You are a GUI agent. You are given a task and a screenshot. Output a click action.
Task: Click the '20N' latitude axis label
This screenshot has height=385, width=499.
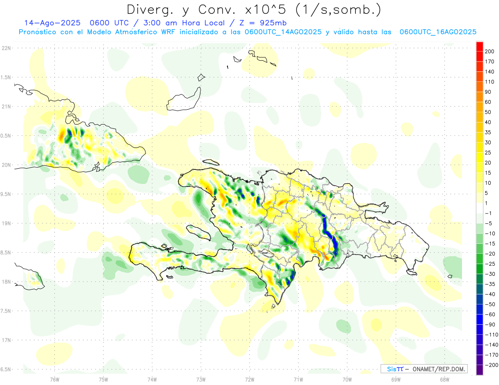[6, 165]
